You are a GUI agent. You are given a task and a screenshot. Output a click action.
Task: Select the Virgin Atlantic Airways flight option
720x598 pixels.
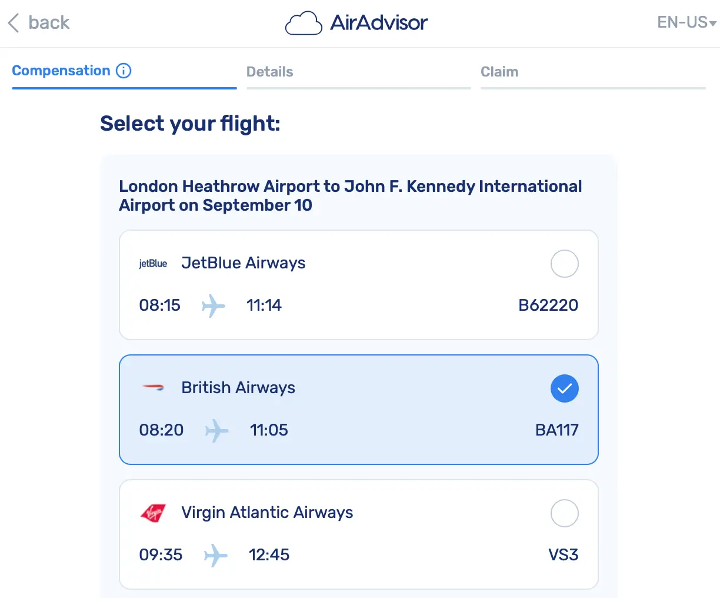[x=564, y=513]
